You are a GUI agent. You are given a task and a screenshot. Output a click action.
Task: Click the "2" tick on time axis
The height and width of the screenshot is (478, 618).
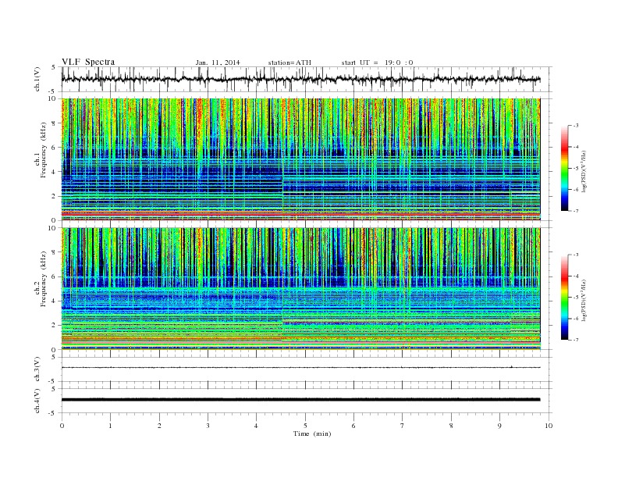tap(159, 426)
